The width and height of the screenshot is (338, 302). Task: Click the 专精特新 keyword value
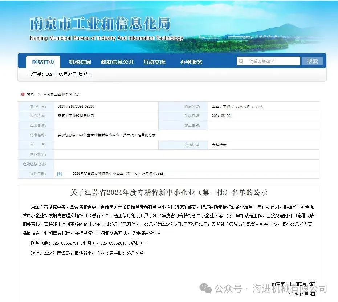point(219,145)
